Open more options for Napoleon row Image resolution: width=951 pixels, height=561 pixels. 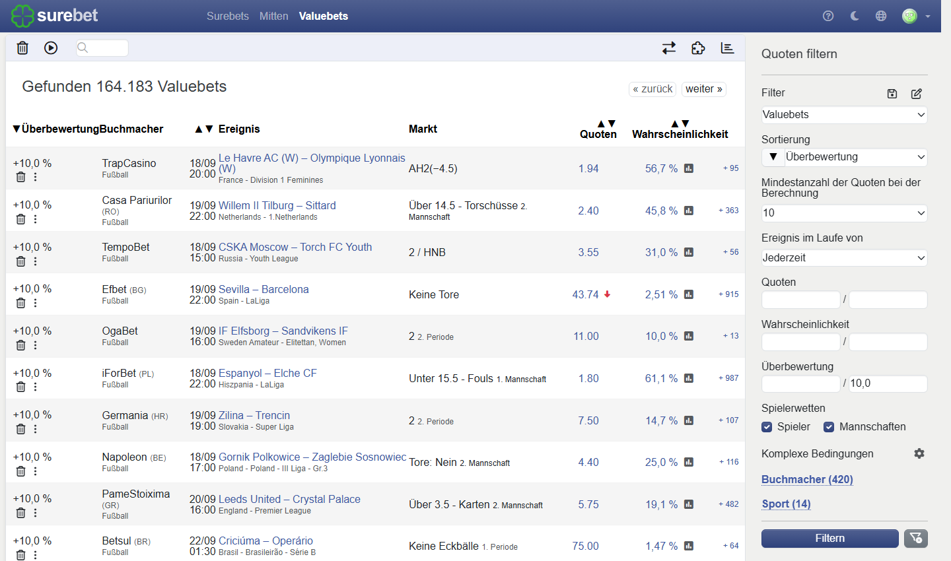click(36, 471)
